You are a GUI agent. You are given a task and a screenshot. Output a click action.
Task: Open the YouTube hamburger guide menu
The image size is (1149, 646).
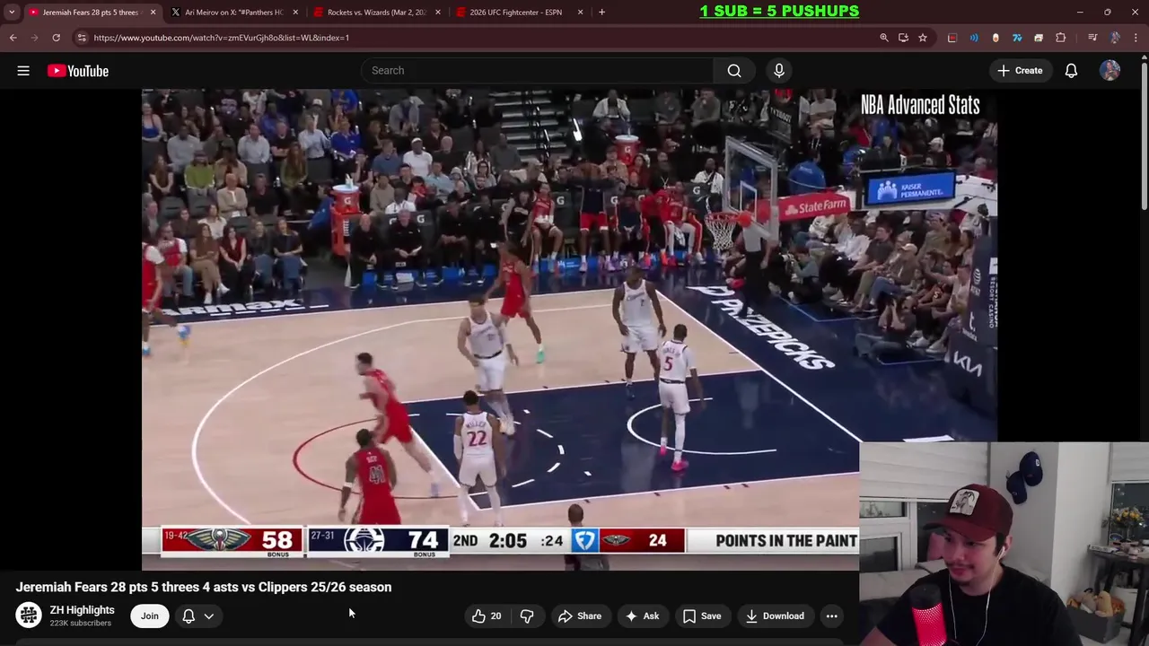[23, 71]
